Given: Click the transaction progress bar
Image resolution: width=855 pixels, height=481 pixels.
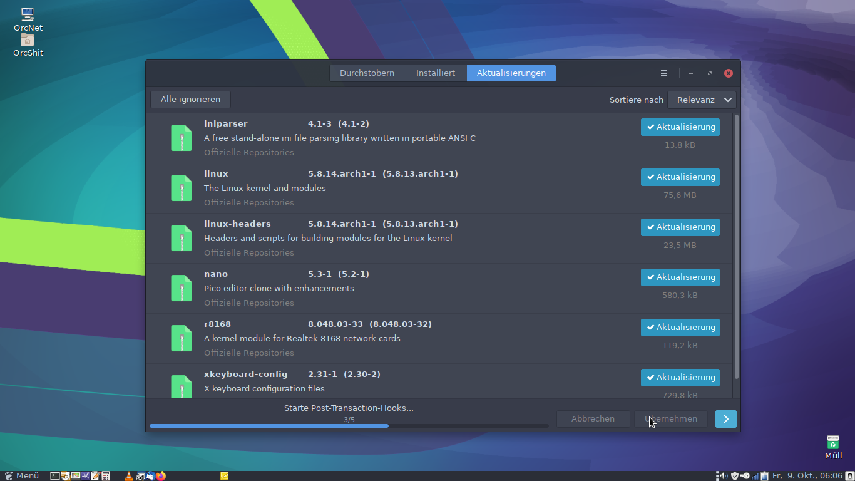Looking at the screenshot, I should tap(349, 426).
